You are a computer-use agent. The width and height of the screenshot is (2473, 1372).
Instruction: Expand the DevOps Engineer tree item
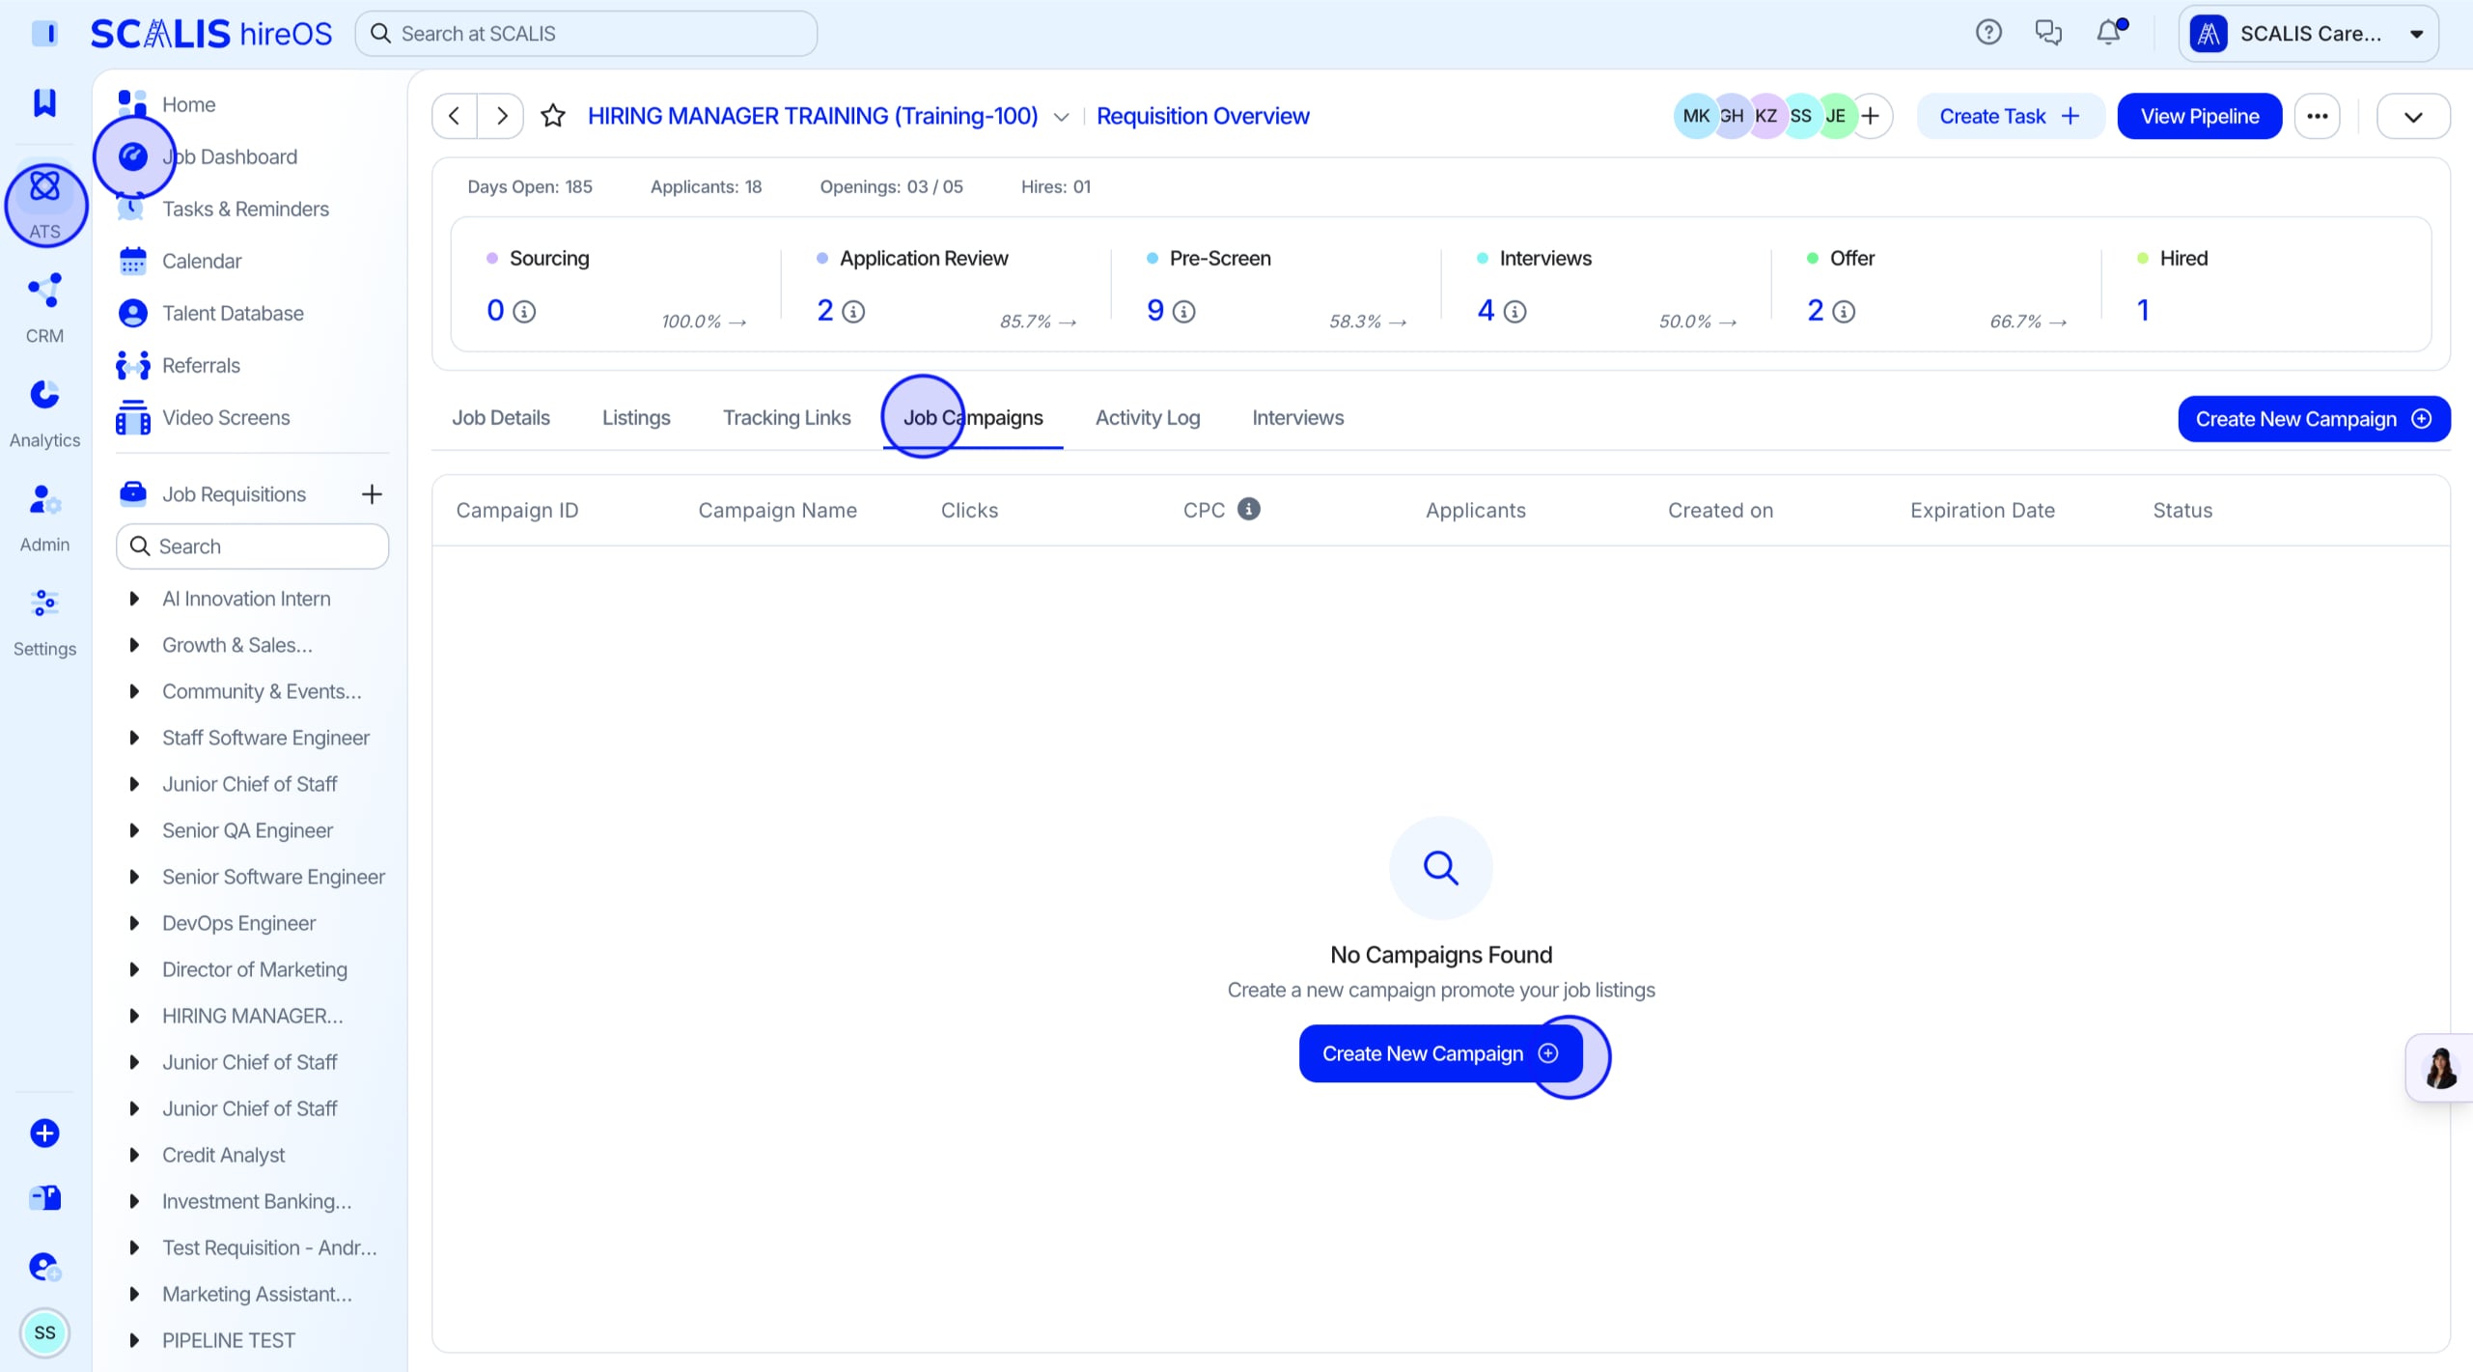[x=134, y=923]
